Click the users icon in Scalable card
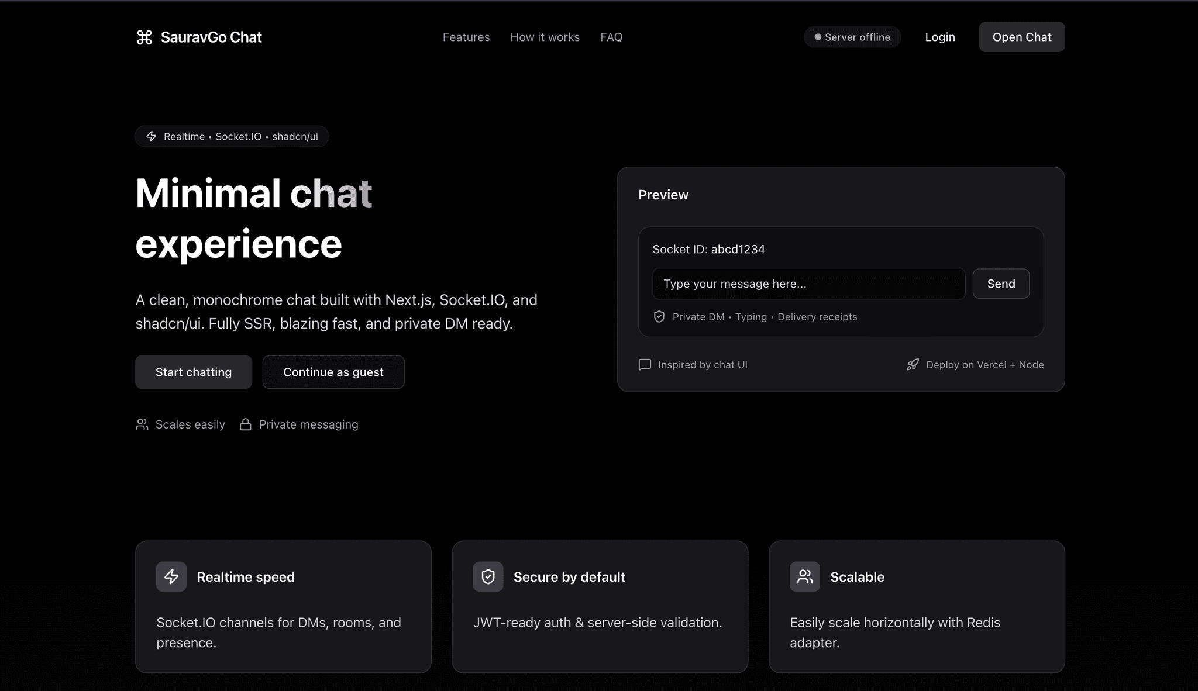The height and width of the screenshot is (691, 1198). tap(805, 576)
